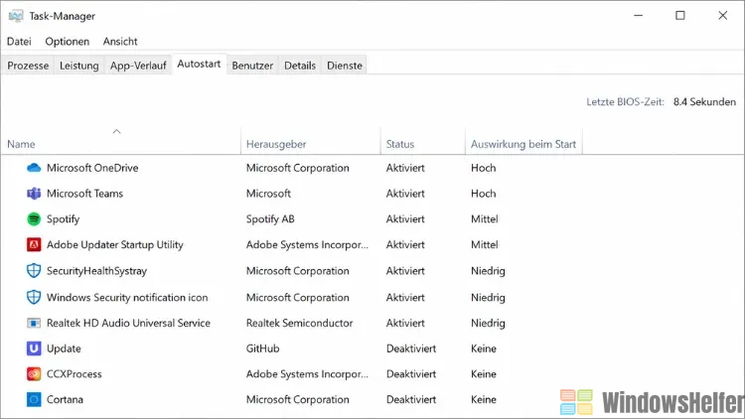Select Adobe Updater Startup Utility entry
The image size is (745, 419).
(114, 244)
